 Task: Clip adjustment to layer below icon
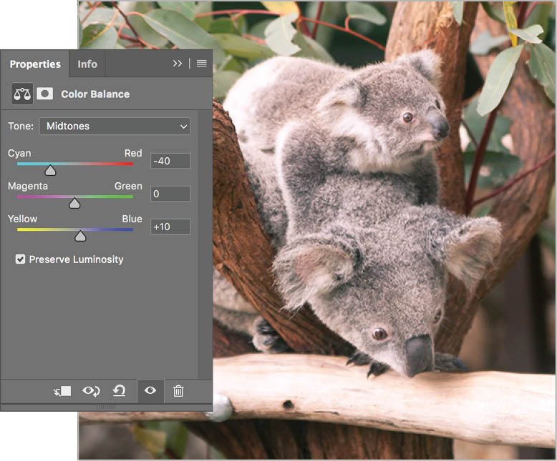click(62, 391)
